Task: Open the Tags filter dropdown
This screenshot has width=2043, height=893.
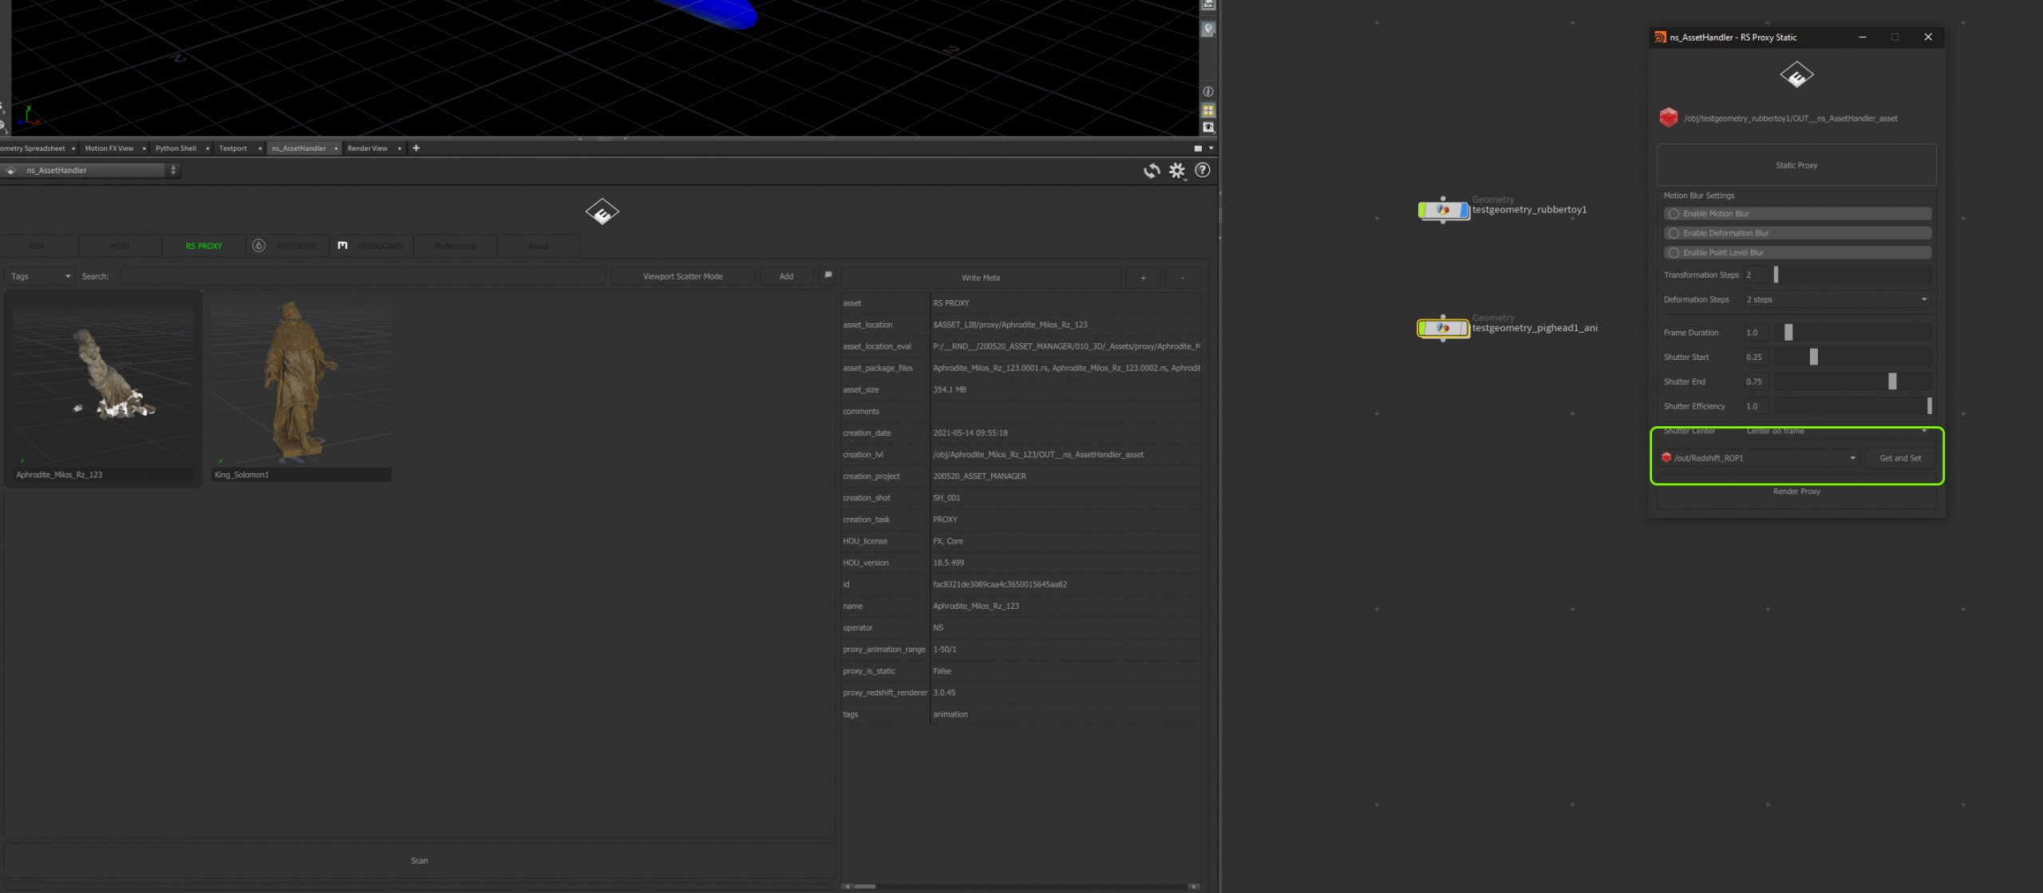Action: (x=38, y=275)
